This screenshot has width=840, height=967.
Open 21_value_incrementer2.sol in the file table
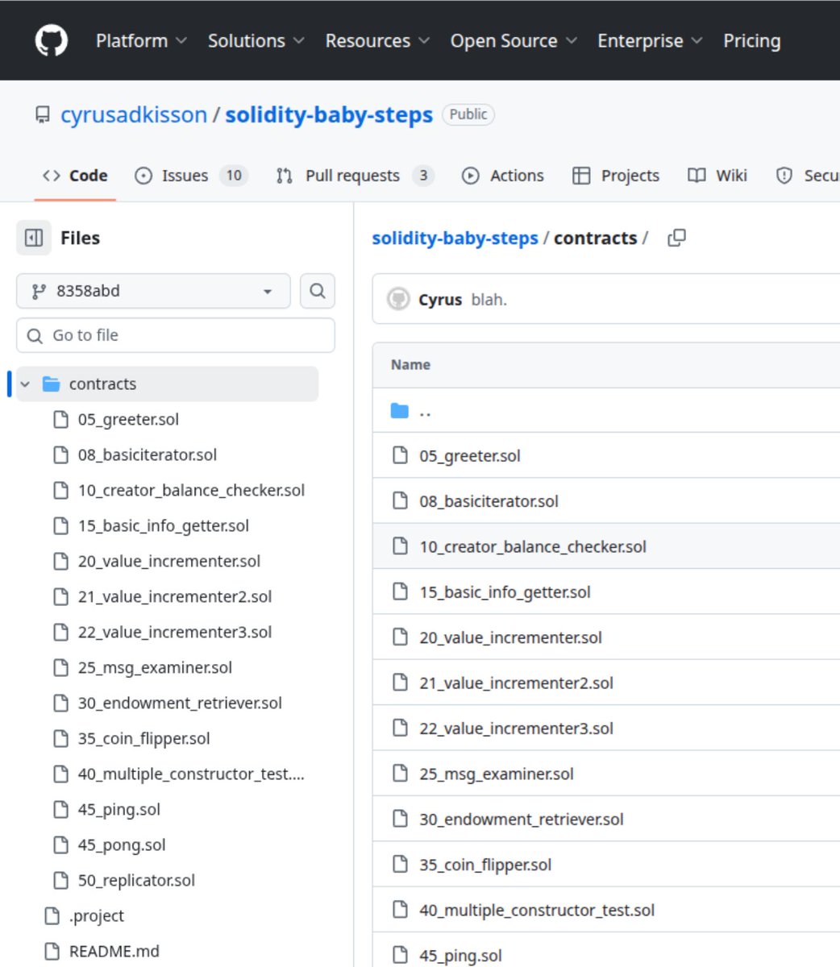coord(516,683)
